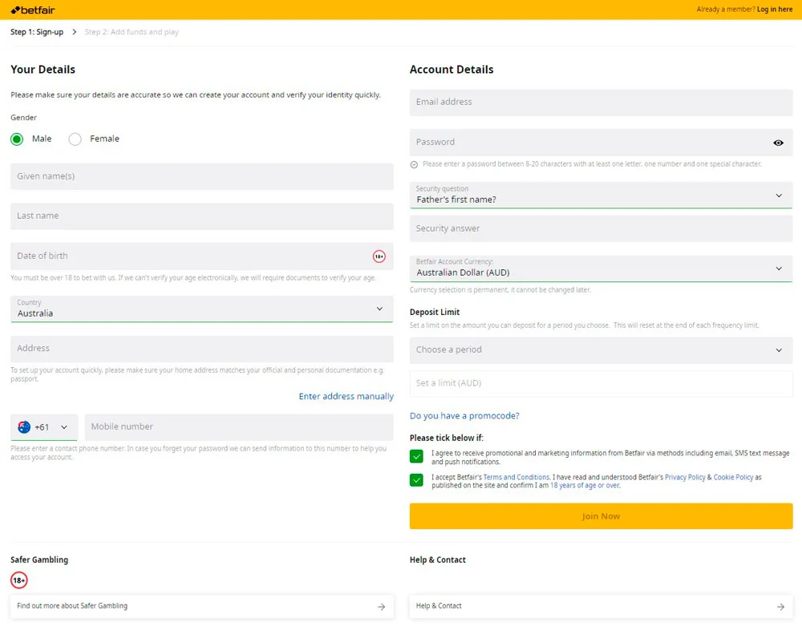This screenshot has width=802, height=630.
Task: Click the Betfair logo
Action: pos(33,10)
